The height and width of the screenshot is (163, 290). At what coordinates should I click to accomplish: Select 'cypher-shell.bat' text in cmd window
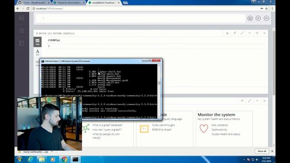point(109,72)
